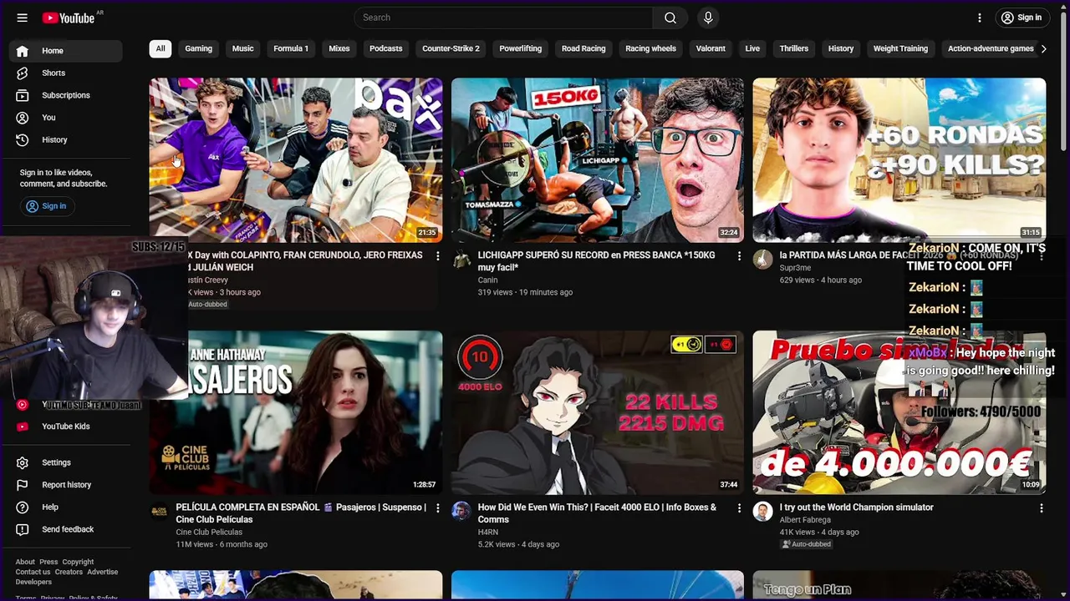This screenshot has width=1070, height=601.
Task: Select the Racing wheels filter chip
Action: coord(650,48)
